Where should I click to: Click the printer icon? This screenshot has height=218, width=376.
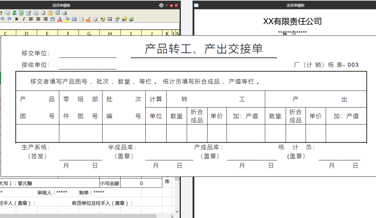click(64, 13)
